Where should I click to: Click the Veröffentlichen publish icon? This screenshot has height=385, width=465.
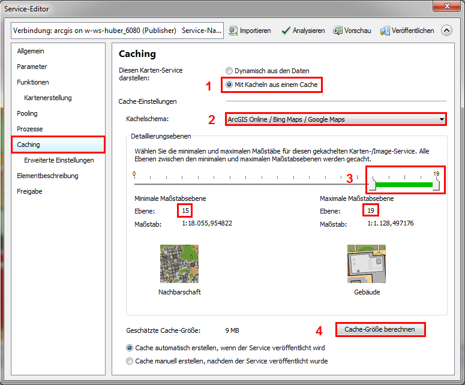coord(385,31)
